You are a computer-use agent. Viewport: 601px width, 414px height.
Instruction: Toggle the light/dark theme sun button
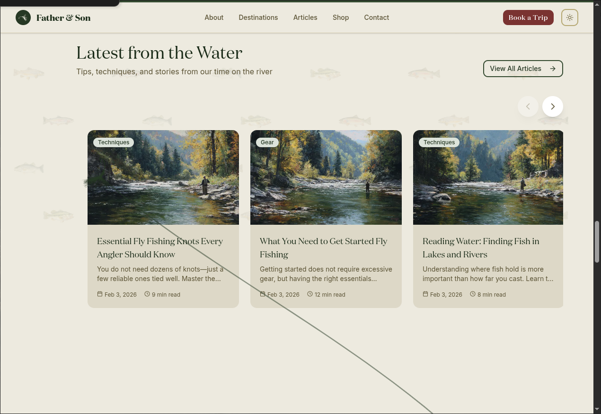[570, 18]
